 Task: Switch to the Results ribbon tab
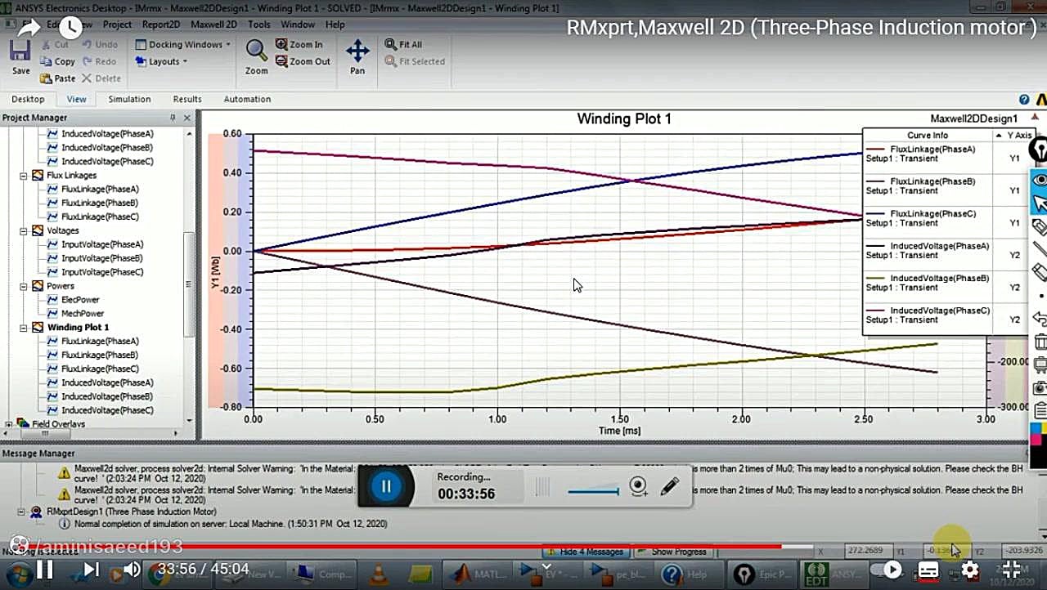[187, 99]
